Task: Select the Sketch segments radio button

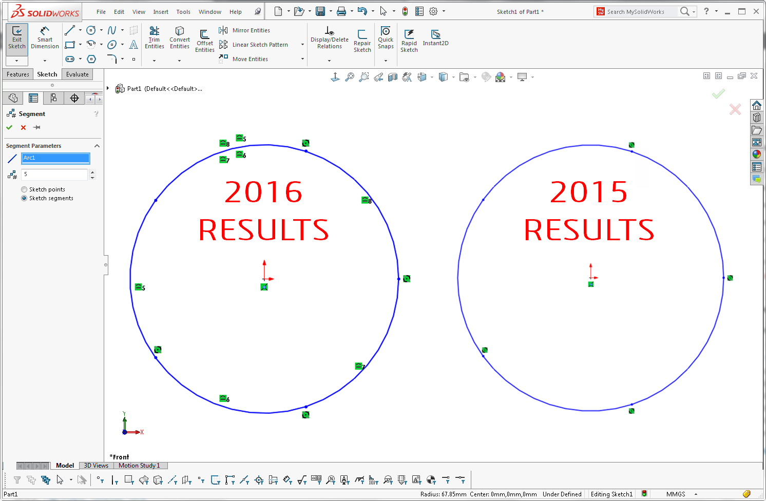Action: [x=24, y=198]
